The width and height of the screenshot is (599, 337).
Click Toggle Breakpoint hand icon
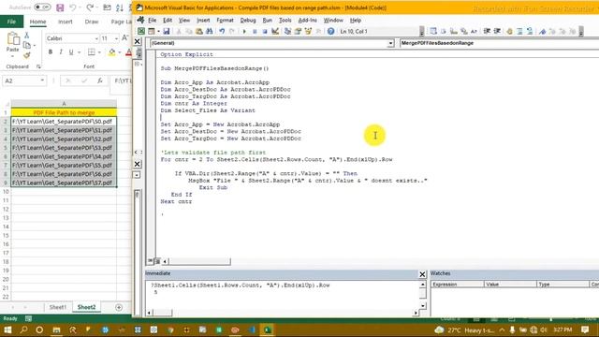[x=509, y=31]
